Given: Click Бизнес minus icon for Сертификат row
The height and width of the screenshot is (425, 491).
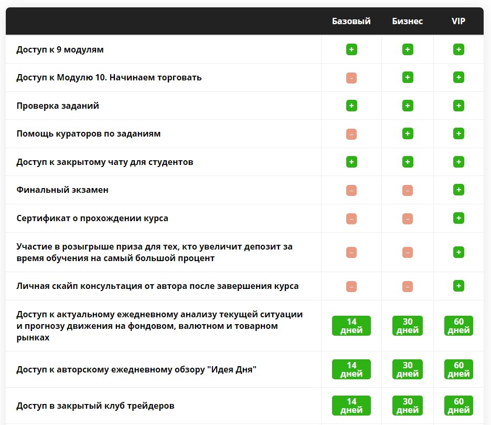Looking at the screenshot, I should coord(408,218).
